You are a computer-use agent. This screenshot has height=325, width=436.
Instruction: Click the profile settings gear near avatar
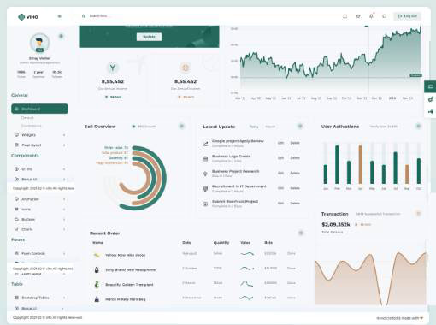61,36
